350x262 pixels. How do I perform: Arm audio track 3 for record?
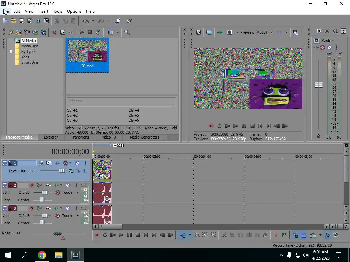(32, 208)
